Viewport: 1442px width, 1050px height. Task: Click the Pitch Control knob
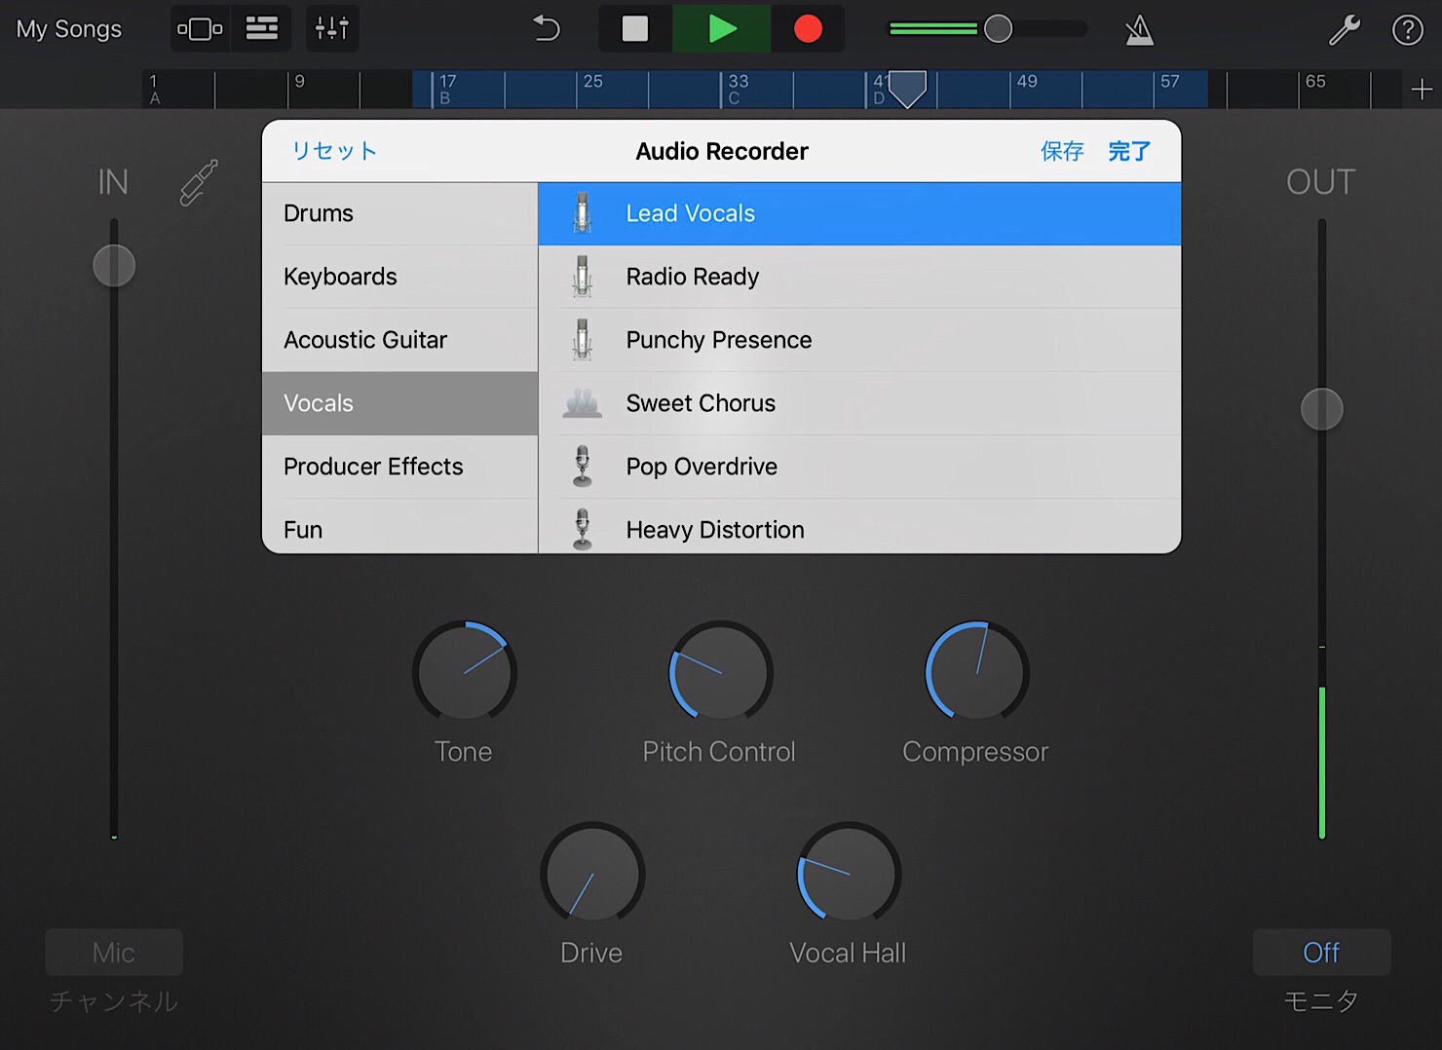point(721,673)
